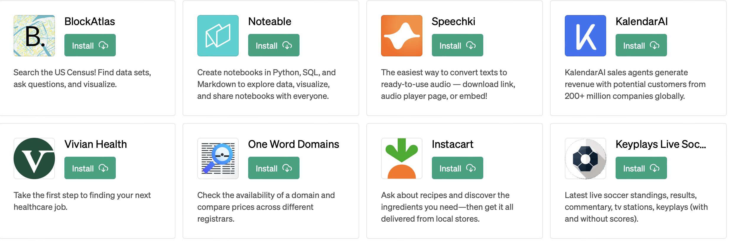The image size is (732, 242).
Task: Click the 'easiest way to convert texts' description
Action: click(448, 84)
